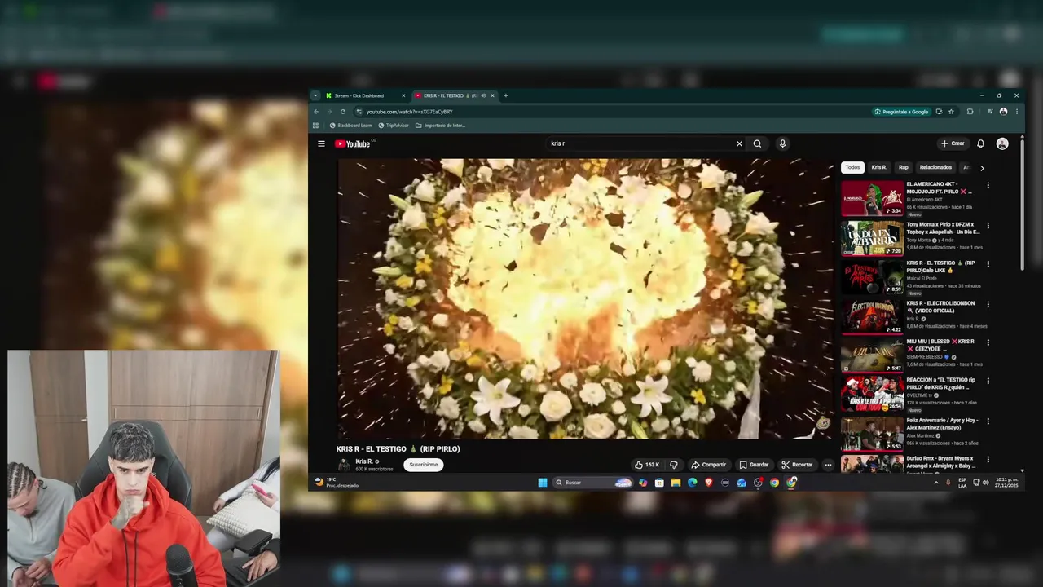1043x587 pixels.
Task: Open volume control in system tray
Action: 985,483
